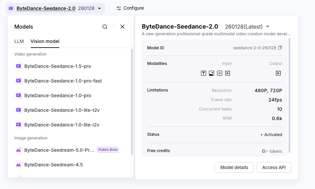Click the video output modality icon
Image resolution: width=315 pixels, height=189 pixels.
pyautogui.click(x=278, y=73)
